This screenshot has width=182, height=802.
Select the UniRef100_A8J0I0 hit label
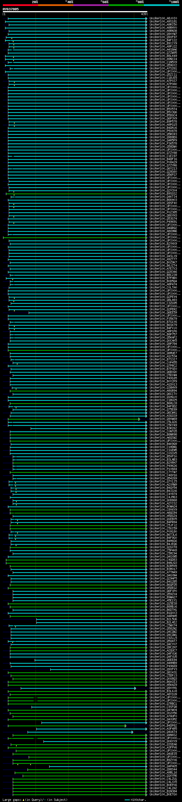pyautogui.click(x=163, y=18)
